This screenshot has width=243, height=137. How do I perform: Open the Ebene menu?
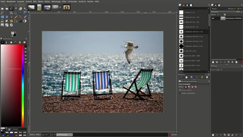click(x=41, y=2)
